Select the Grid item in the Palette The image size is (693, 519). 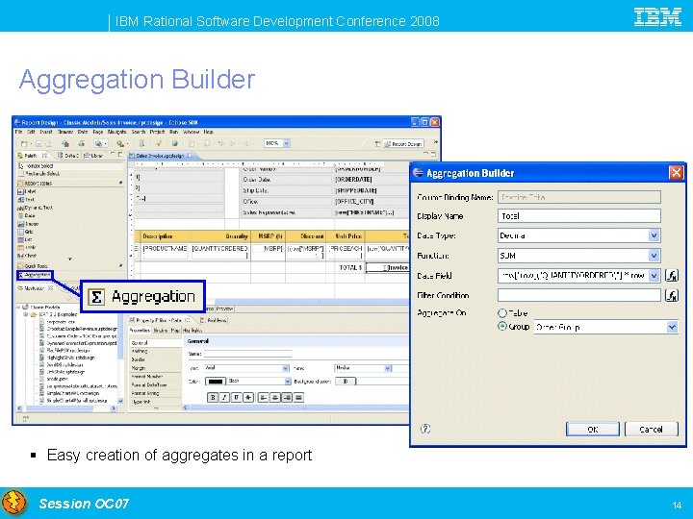pyautogui.click(x=26, y=232)
